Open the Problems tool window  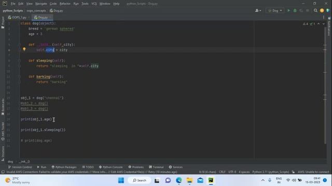(136, 167)
